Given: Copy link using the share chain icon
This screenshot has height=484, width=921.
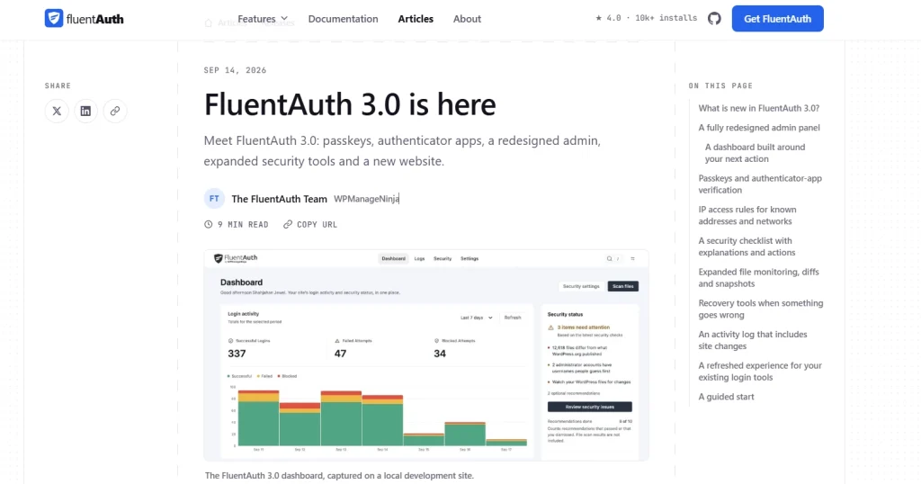Looking at the screenshot, I should pos(115,111).
